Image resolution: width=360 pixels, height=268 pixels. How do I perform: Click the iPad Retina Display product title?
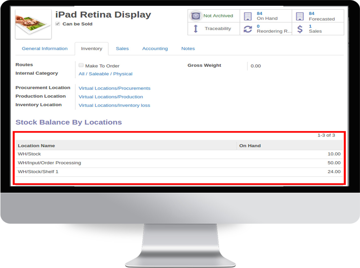point(103,15)
